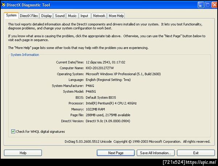Screen dimensions: 218x166
Task: Select the Sound tab
Action: (60, 16)
